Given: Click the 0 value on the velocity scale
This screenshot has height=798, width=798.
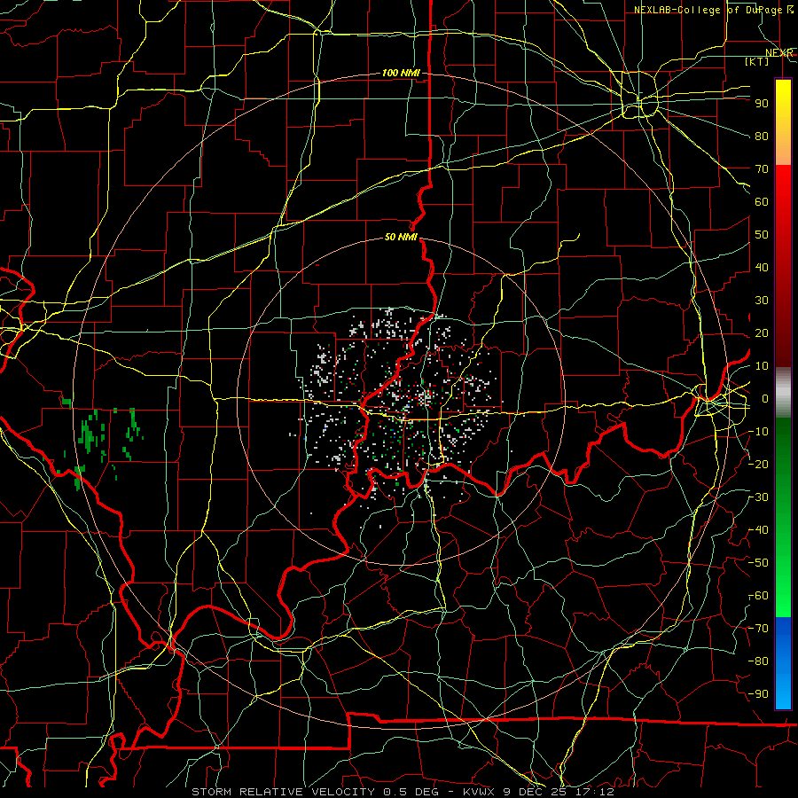Looking at the screenshot, I should tap(765, 399).
